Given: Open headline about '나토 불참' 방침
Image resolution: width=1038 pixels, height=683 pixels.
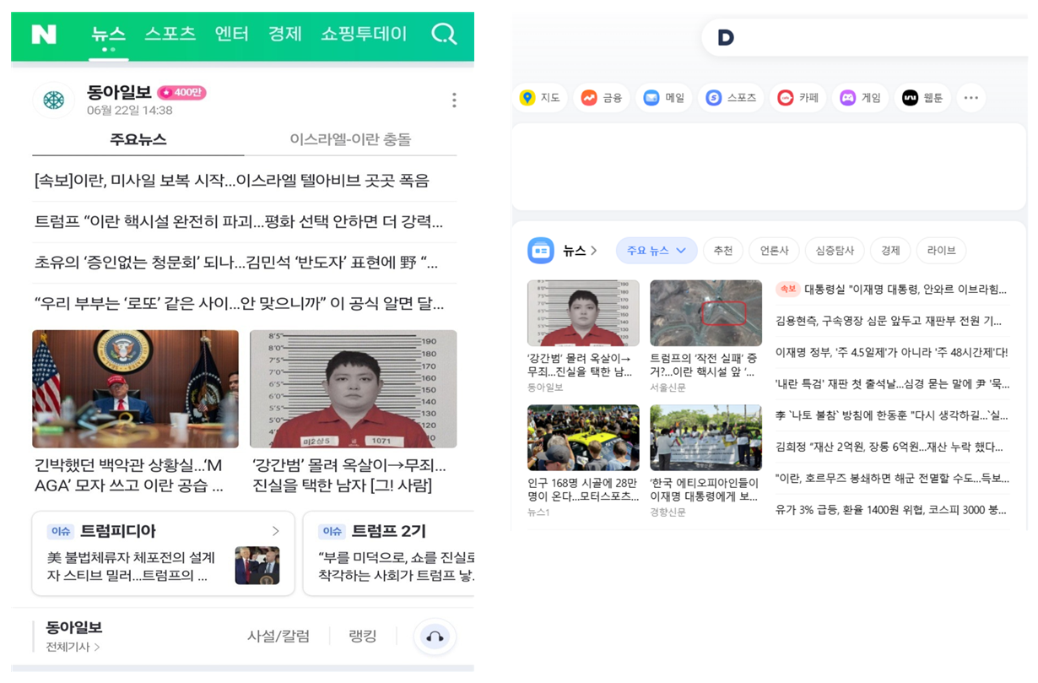Looking at the screenshot, I should click(891, 415).
